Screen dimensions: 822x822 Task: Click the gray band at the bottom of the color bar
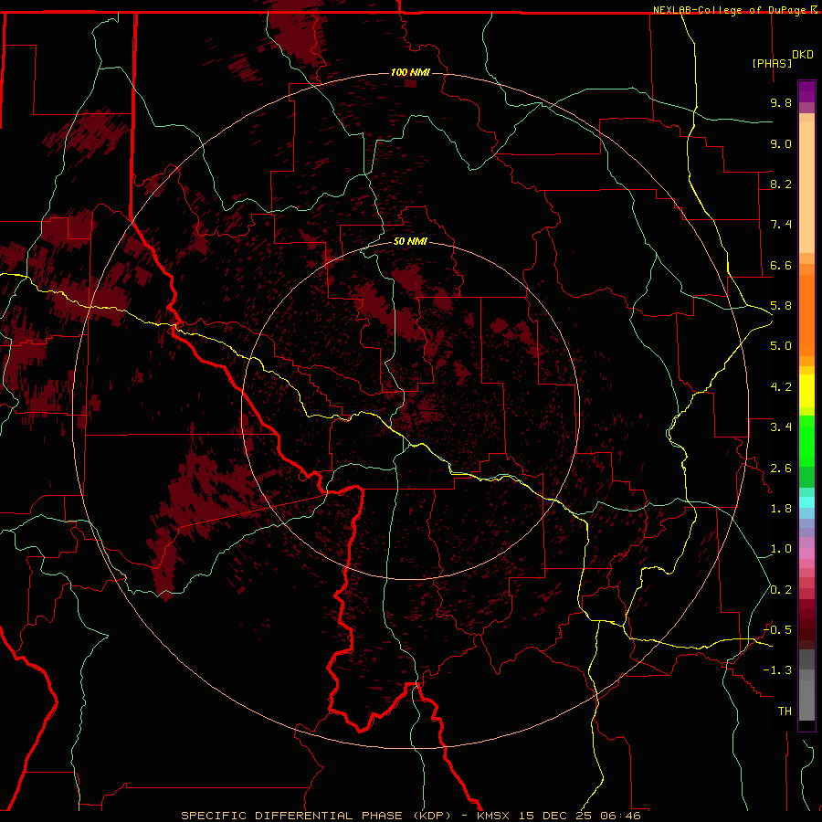coord(806,700)
